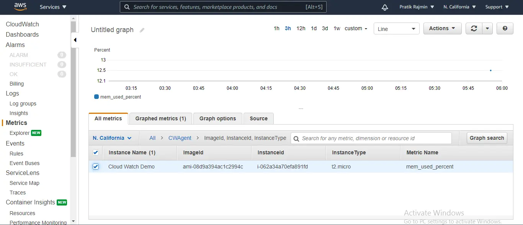523x225 pixels.
Task: Open the refresh options dropdown arrow
Action: (x=487, y=29)
